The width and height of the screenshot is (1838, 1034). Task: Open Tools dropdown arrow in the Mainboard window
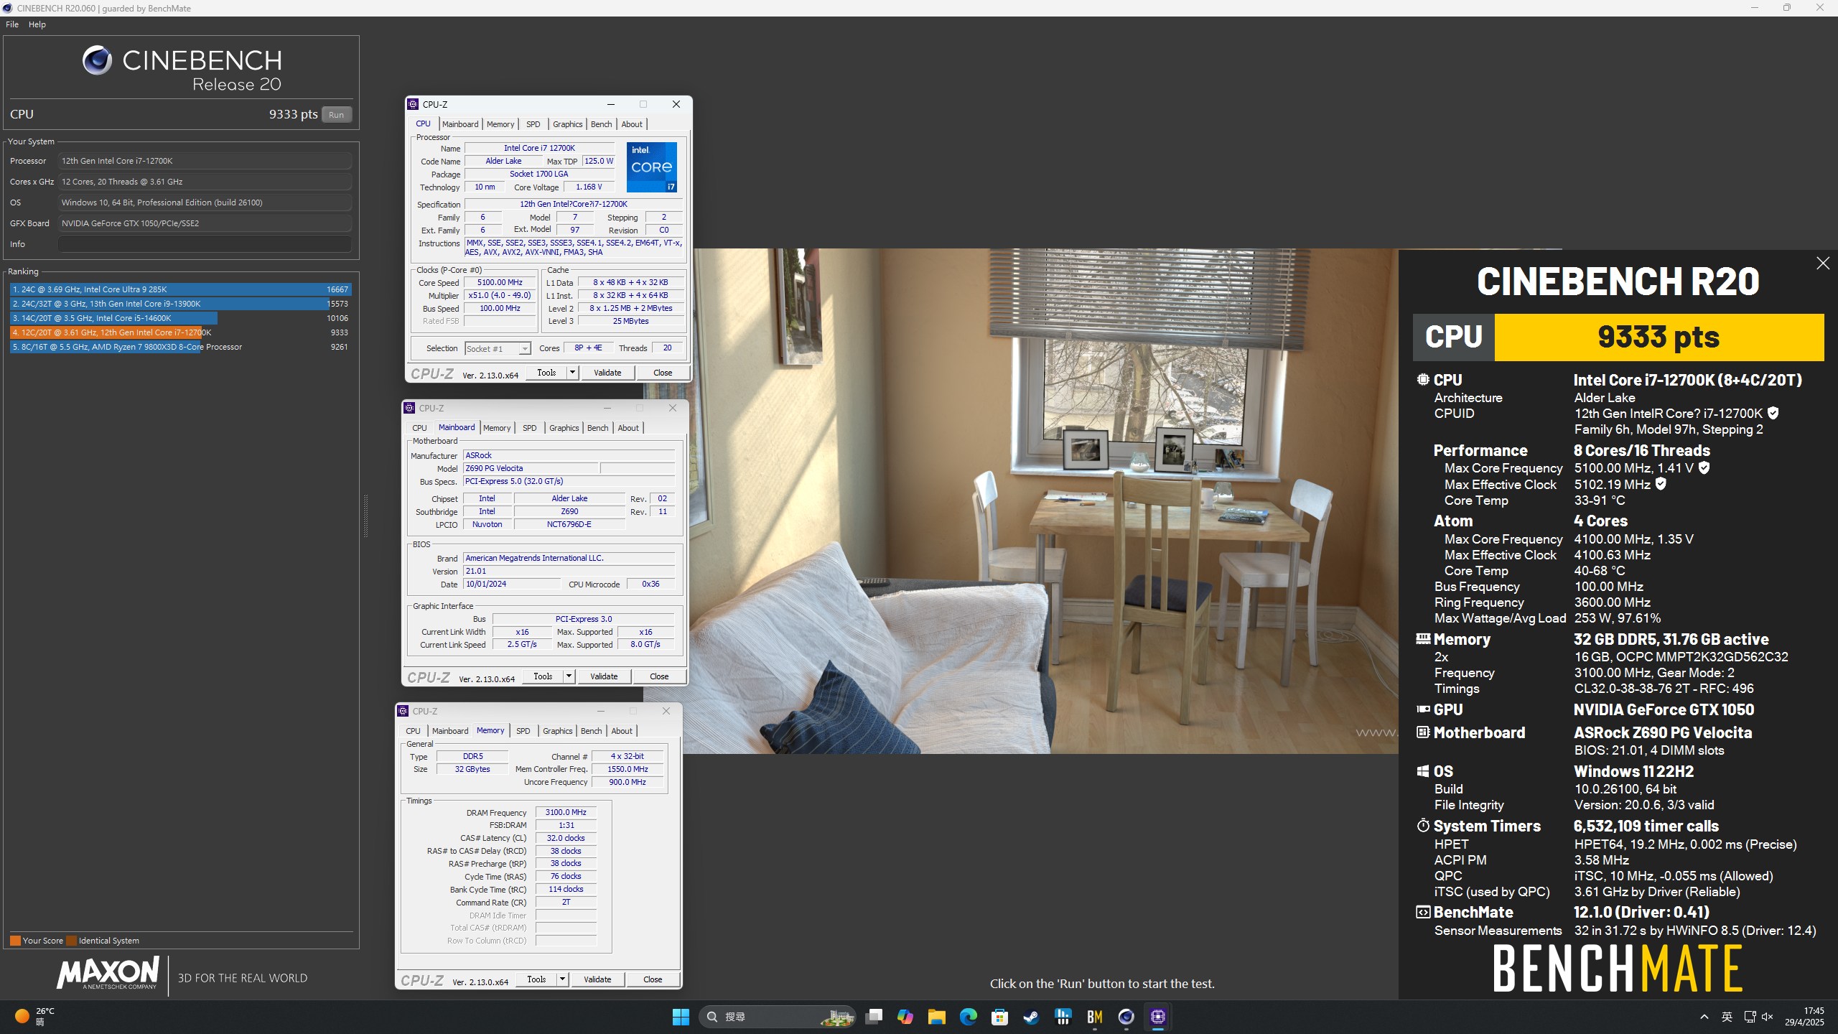(569, 676)
